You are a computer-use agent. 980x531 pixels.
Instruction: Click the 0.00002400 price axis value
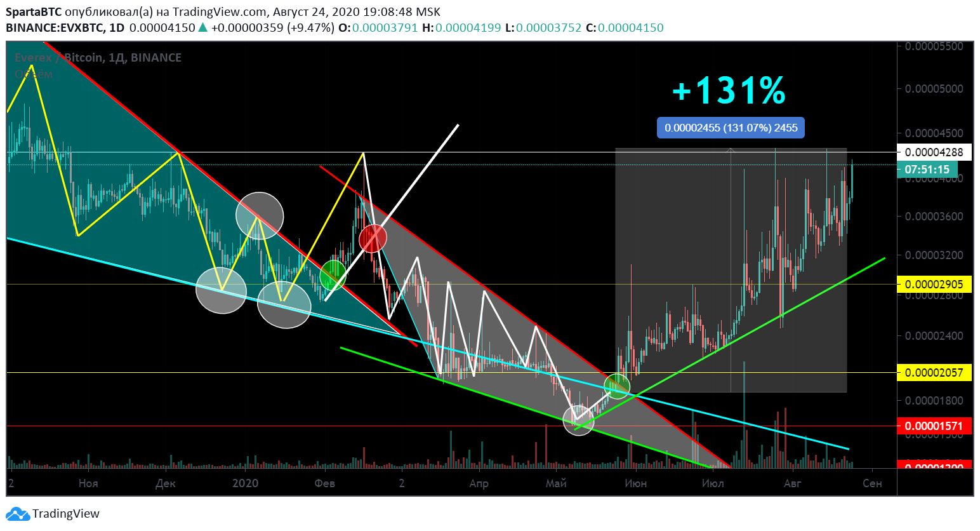coord(934,335)
